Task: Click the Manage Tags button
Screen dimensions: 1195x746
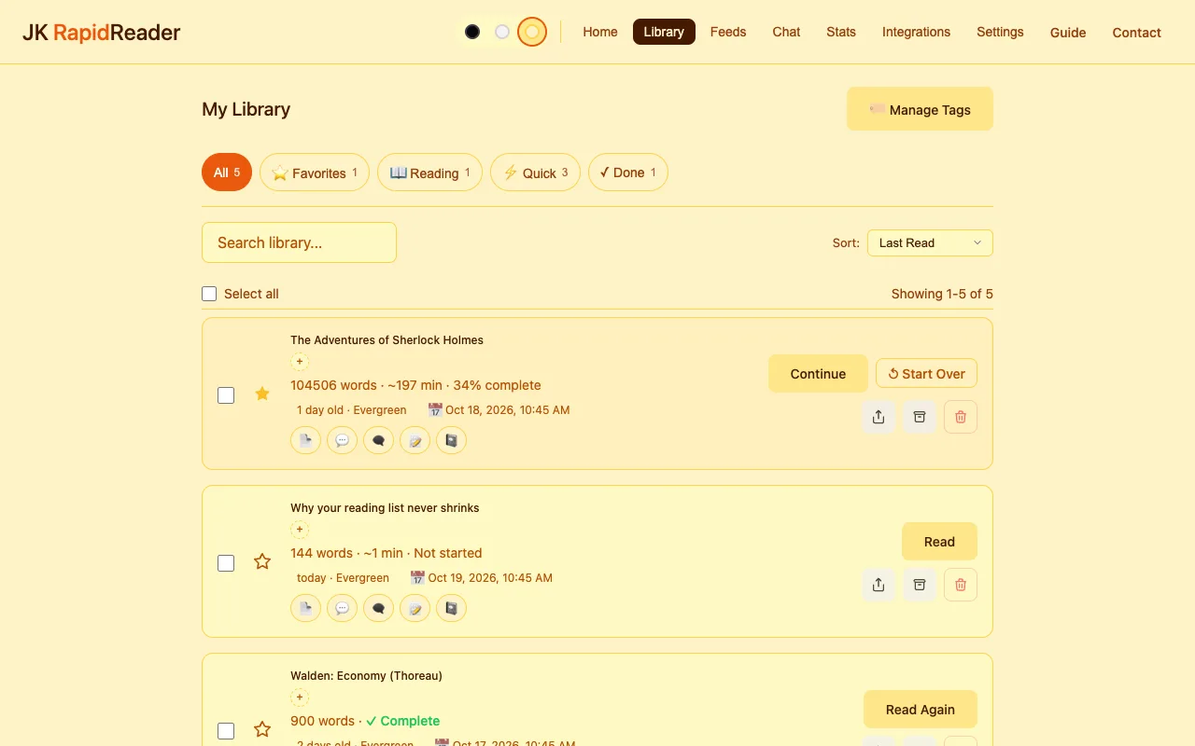Action: pos(920,109)
